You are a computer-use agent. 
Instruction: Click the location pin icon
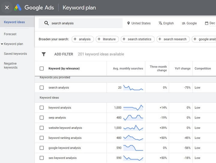coord(128,23)
